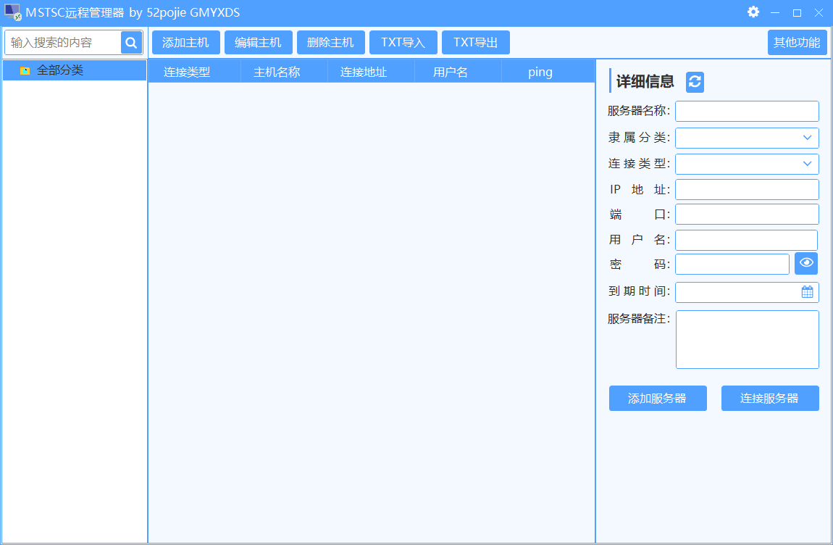Sort by the 连接地址 column header
Viewport: 833px width, 545px height.
[x=371, y=72]
